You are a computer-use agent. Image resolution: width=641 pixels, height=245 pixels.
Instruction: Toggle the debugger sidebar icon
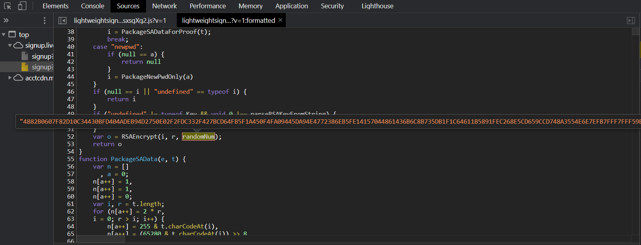click(631, 20)
